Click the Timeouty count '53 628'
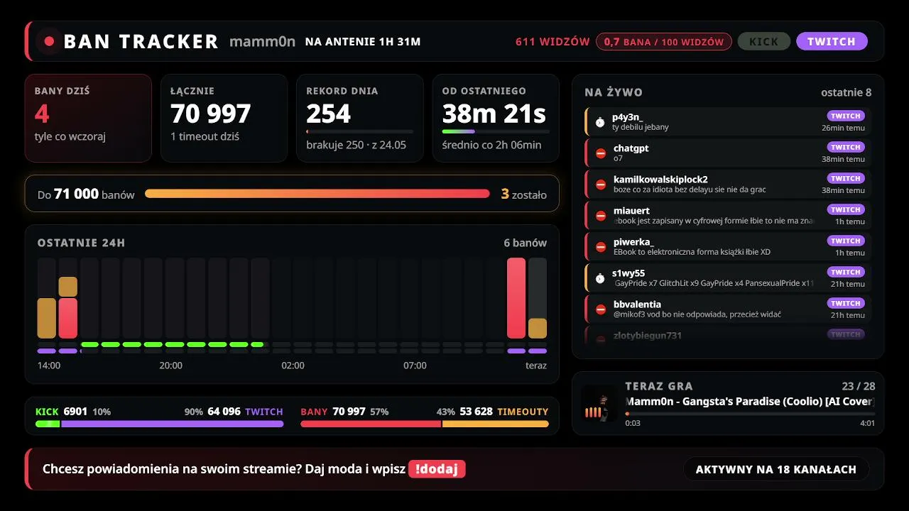Viewport: 909px width, 511px height. point(476,411)
